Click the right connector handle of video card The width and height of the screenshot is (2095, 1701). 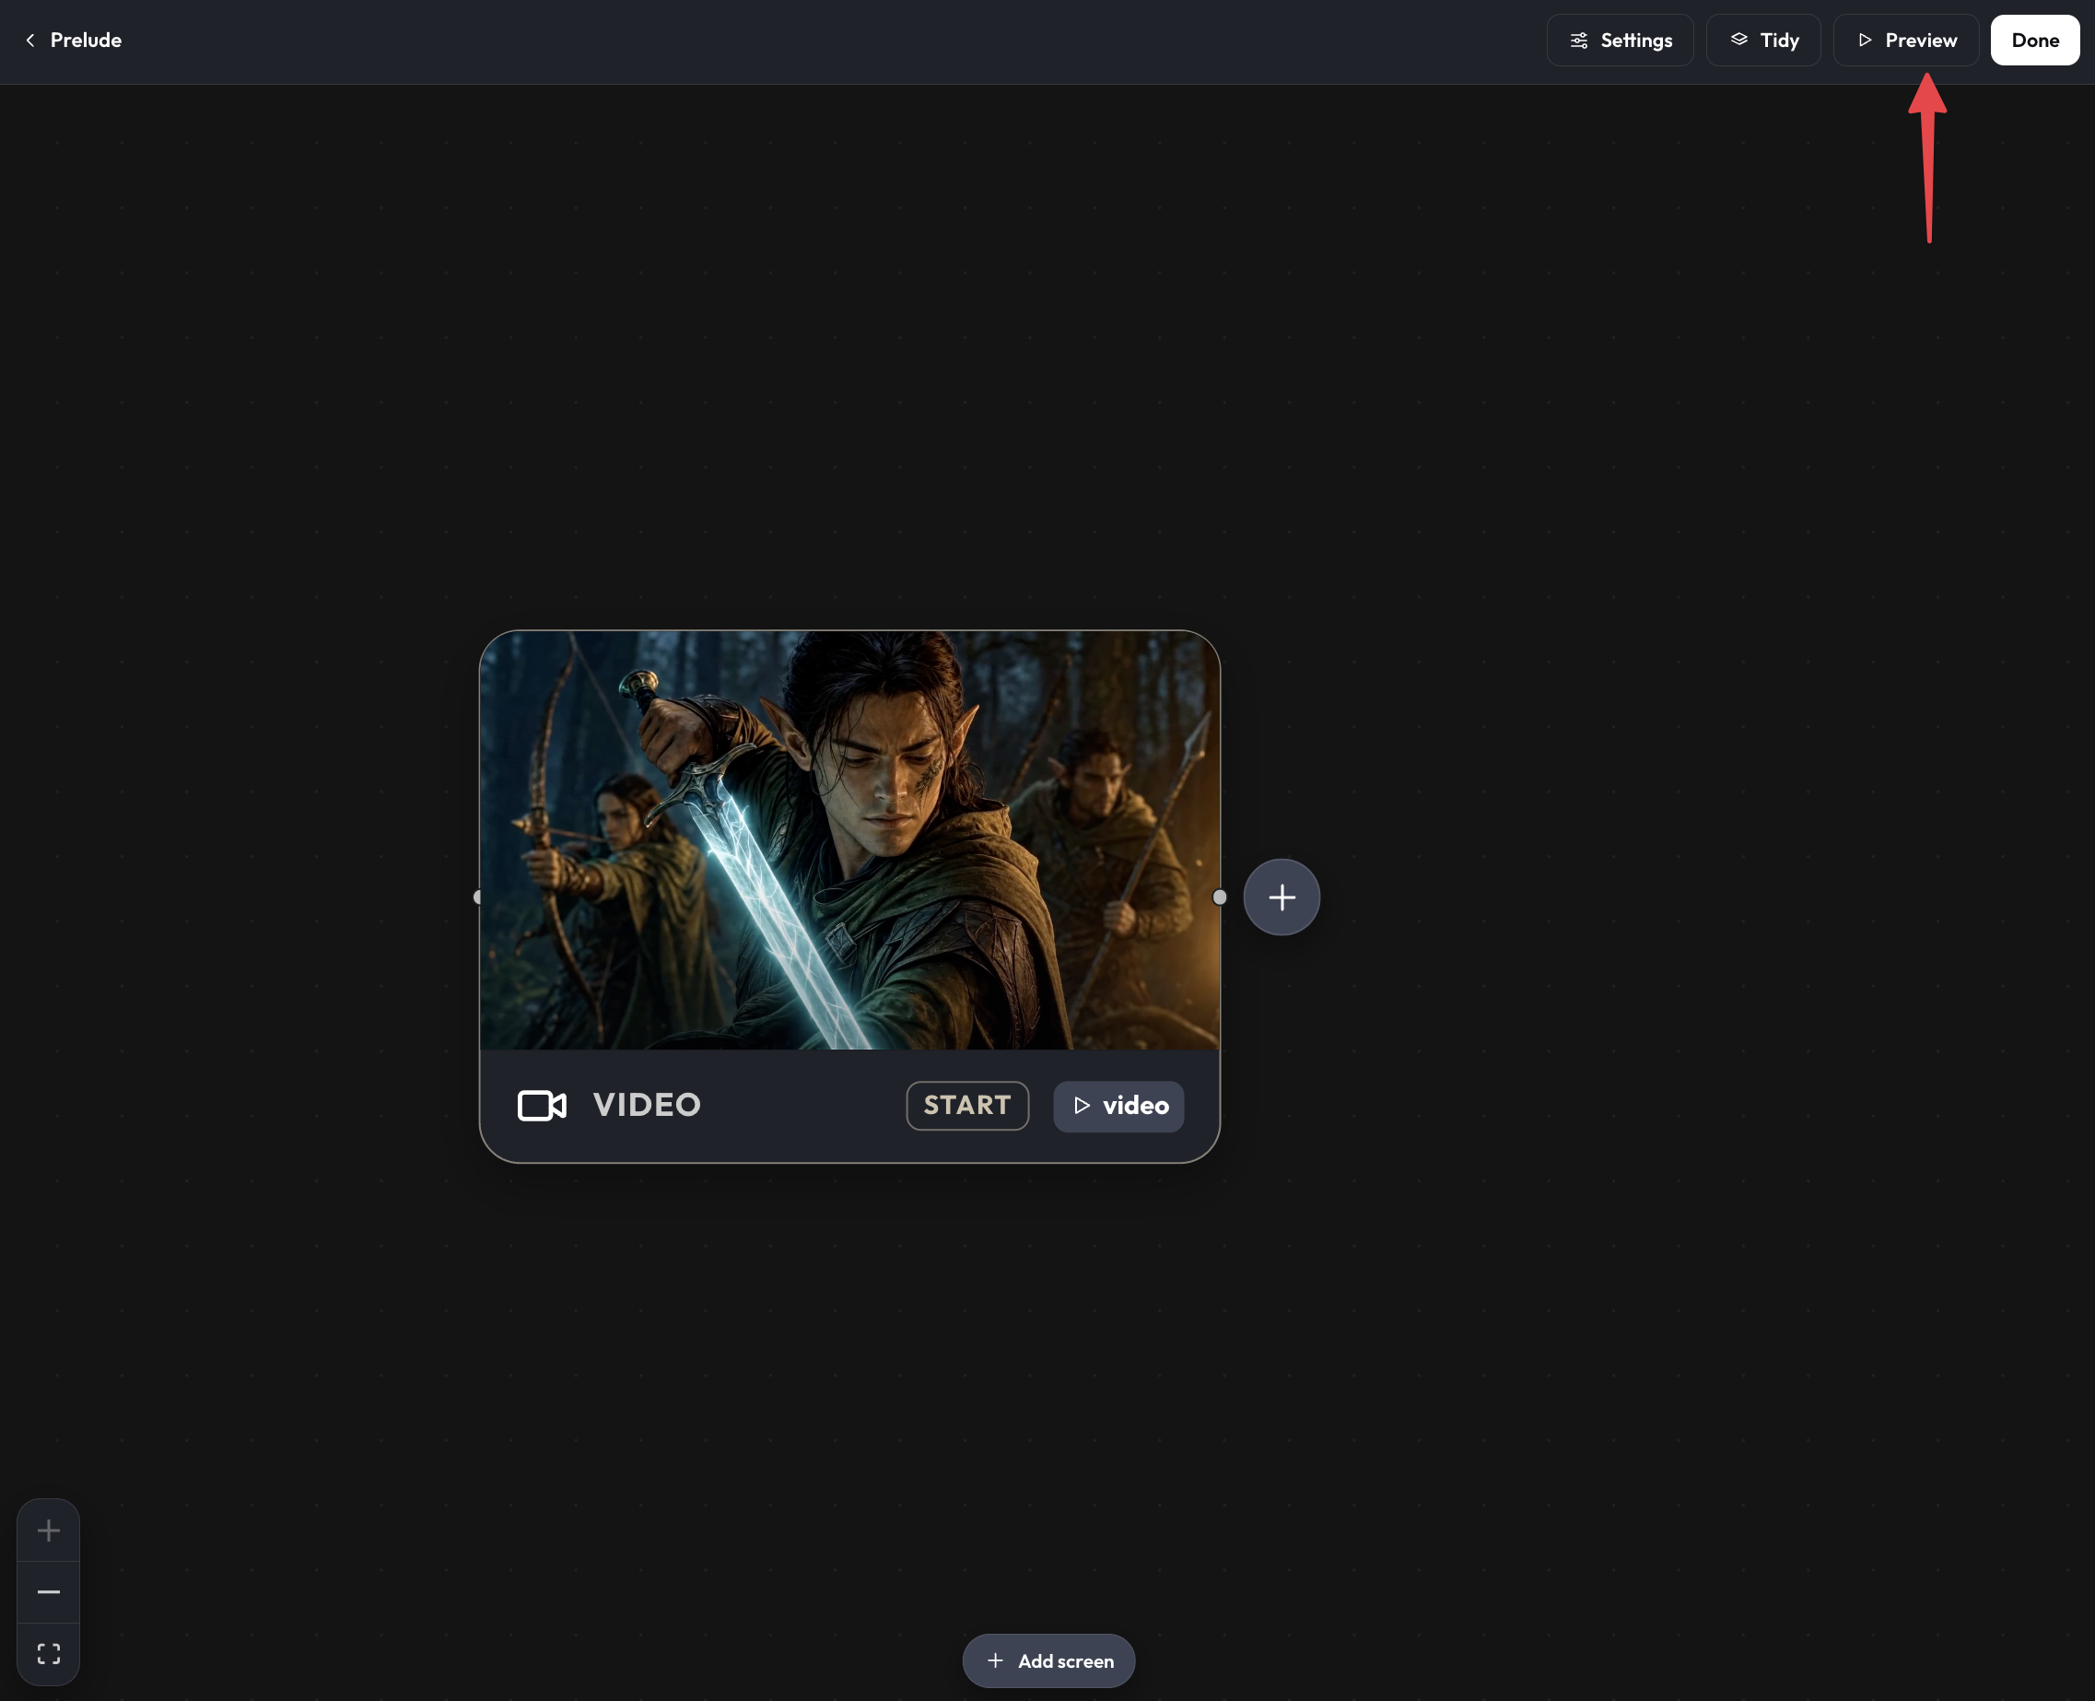(x=1219, y=897)
